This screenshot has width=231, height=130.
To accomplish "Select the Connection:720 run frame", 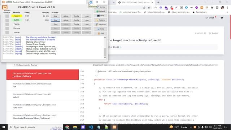I will pos(43,85).
